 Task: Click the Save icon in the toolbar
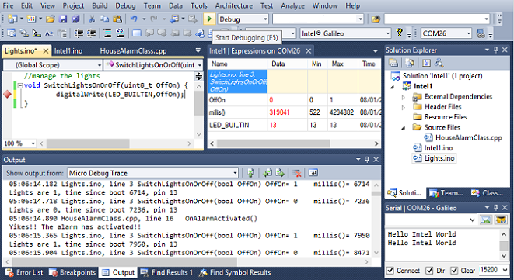[x=63, y=19]
